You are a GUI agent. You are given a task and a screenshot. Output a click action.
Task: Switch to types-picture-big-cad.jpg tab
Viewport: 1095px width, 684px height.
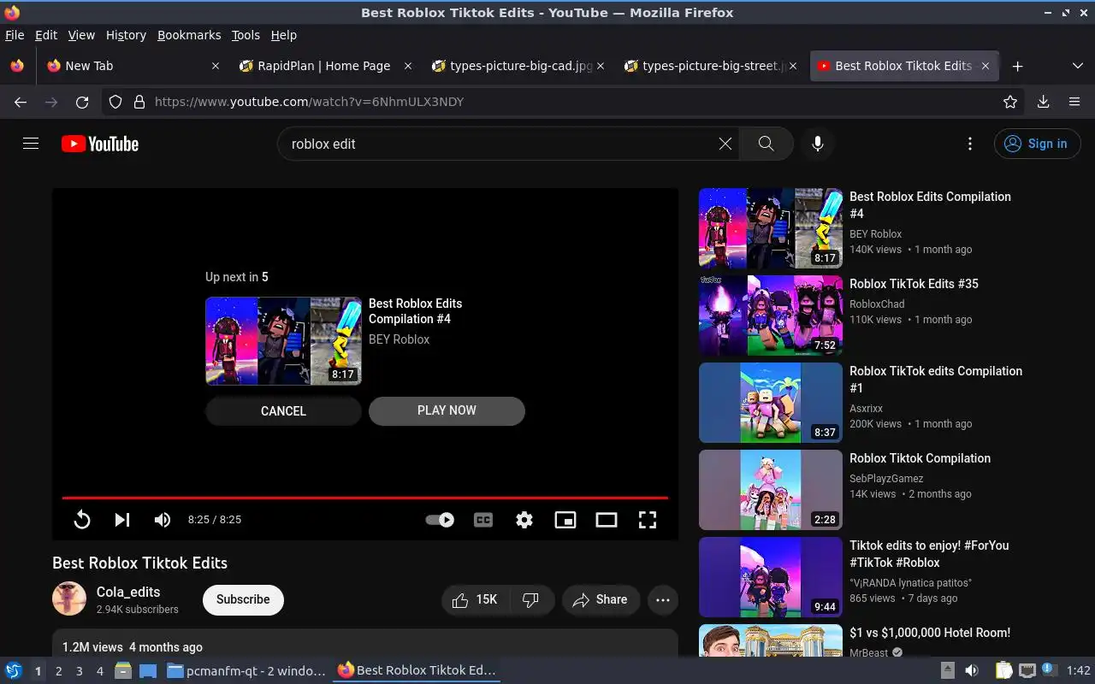coord(518,66)
